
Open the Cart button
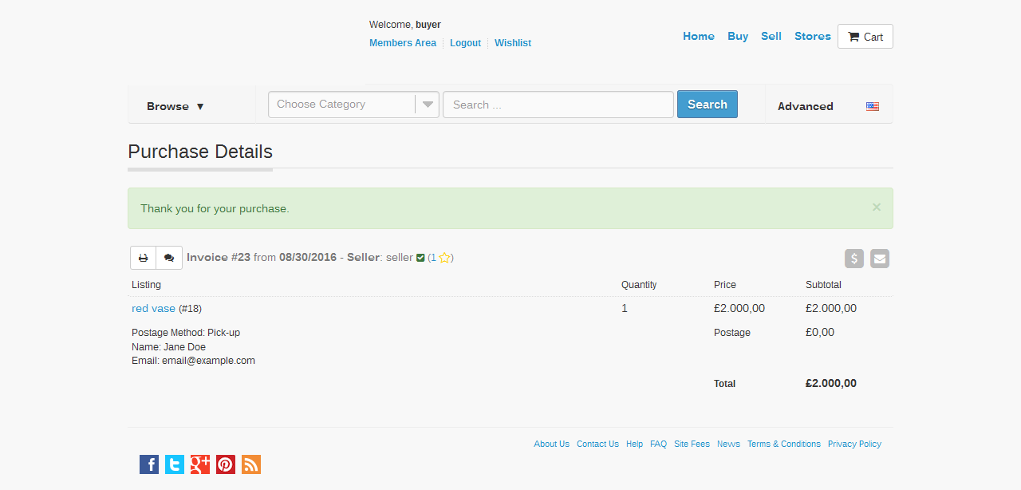pyautogui.click(x=865, y=37)
